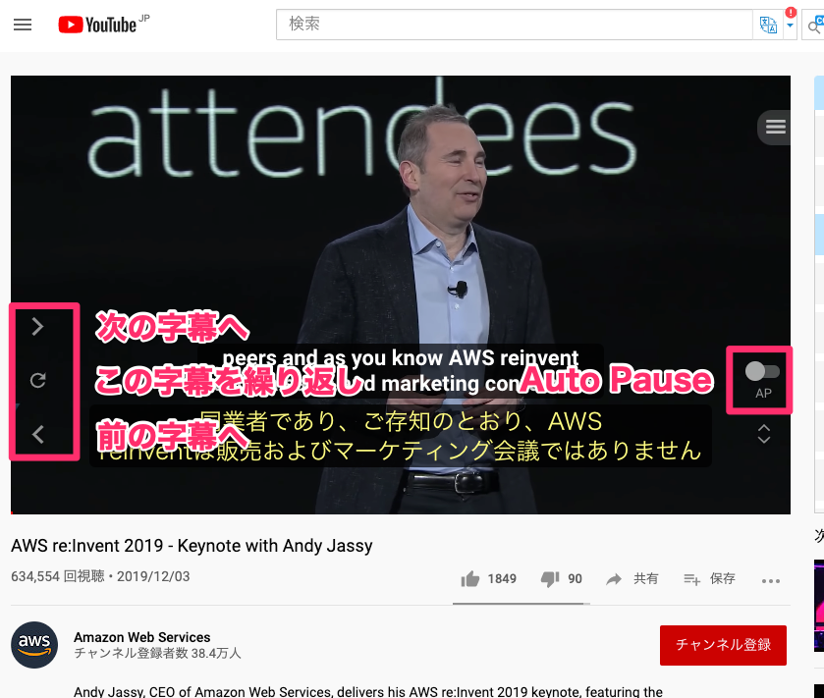Image resolution: width=824 pixels, height=698 pixels.
Task: Click the 634,554 回視聴 view count text
Action: [58, 576]
